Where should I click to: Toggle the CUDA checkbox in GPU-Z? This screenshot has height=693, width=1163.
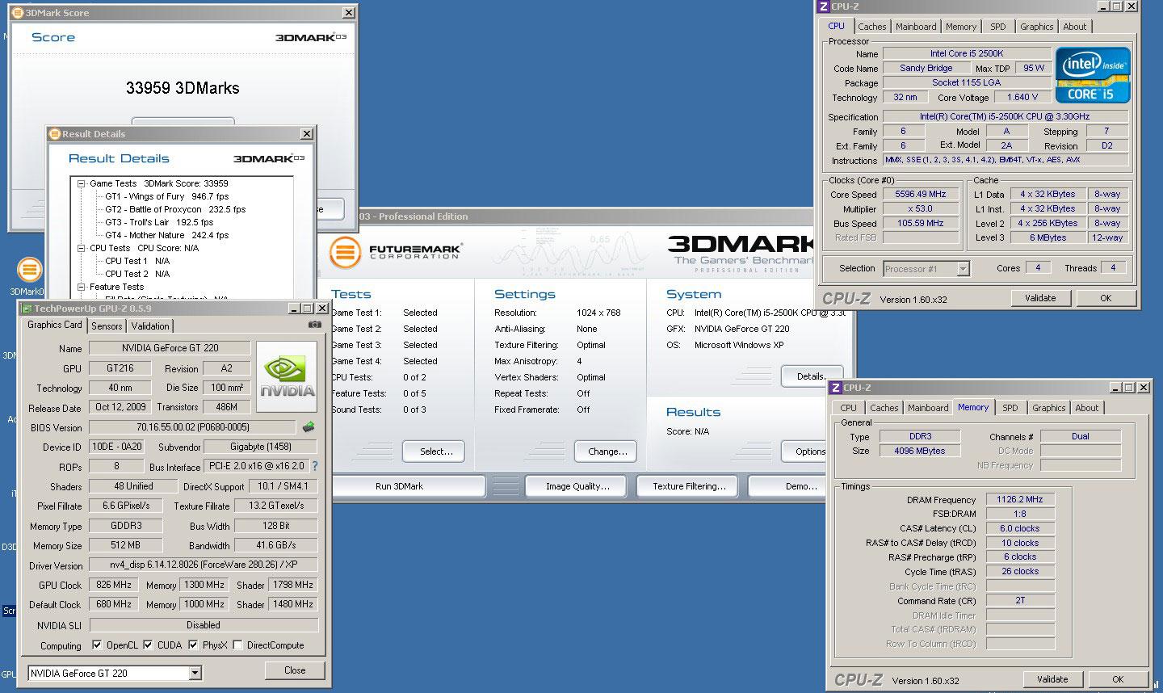148,645
